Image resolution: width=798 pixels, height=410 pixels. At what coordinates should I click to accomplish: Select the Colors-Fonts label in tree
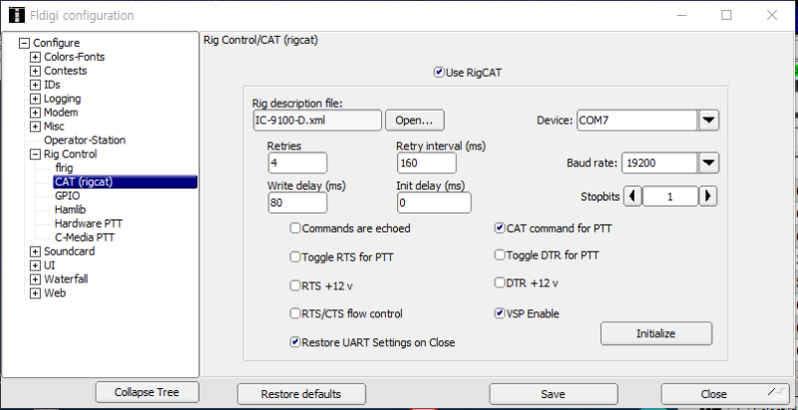click(74, 57)
